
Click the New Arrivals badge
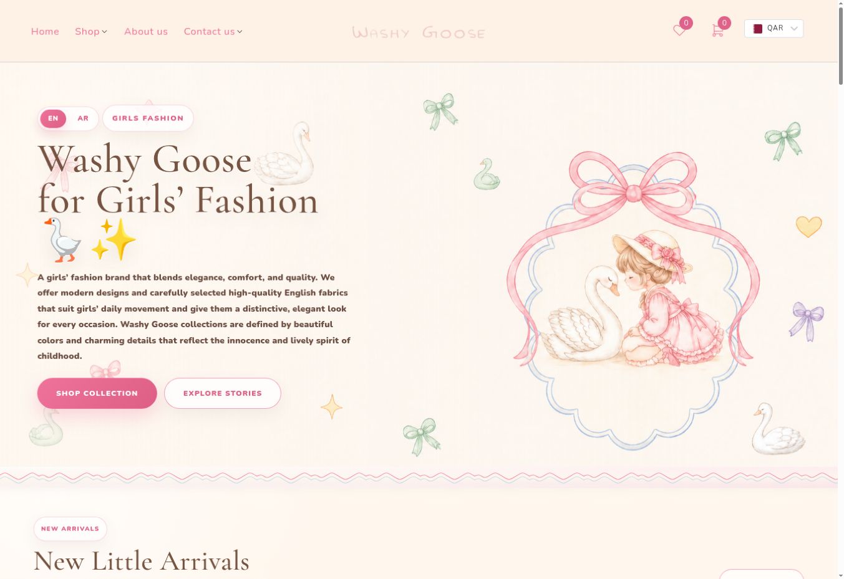click(70, 529)
